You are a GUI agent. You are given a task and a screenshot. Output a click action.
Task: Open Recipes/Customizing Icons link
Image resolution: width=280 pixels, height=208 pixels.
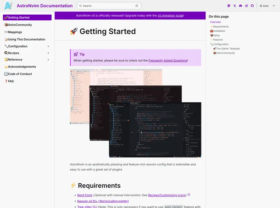[x=166, y=195]
